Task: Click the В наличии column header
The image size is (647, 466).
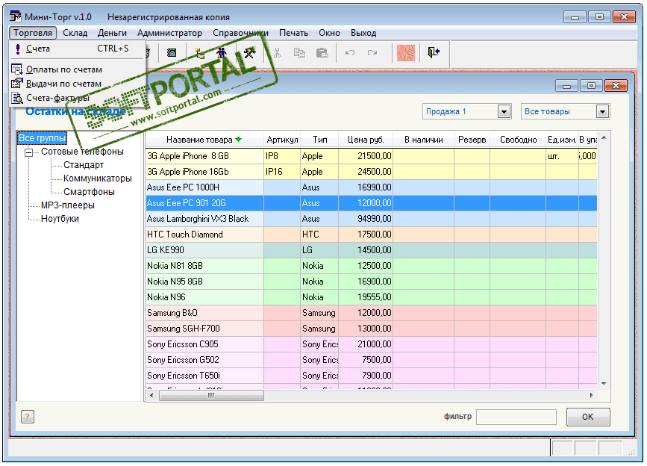Action: click(423, 140)
